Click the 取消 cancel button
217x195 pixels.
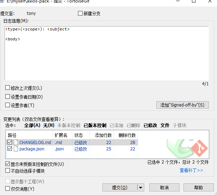coord(164,188)
